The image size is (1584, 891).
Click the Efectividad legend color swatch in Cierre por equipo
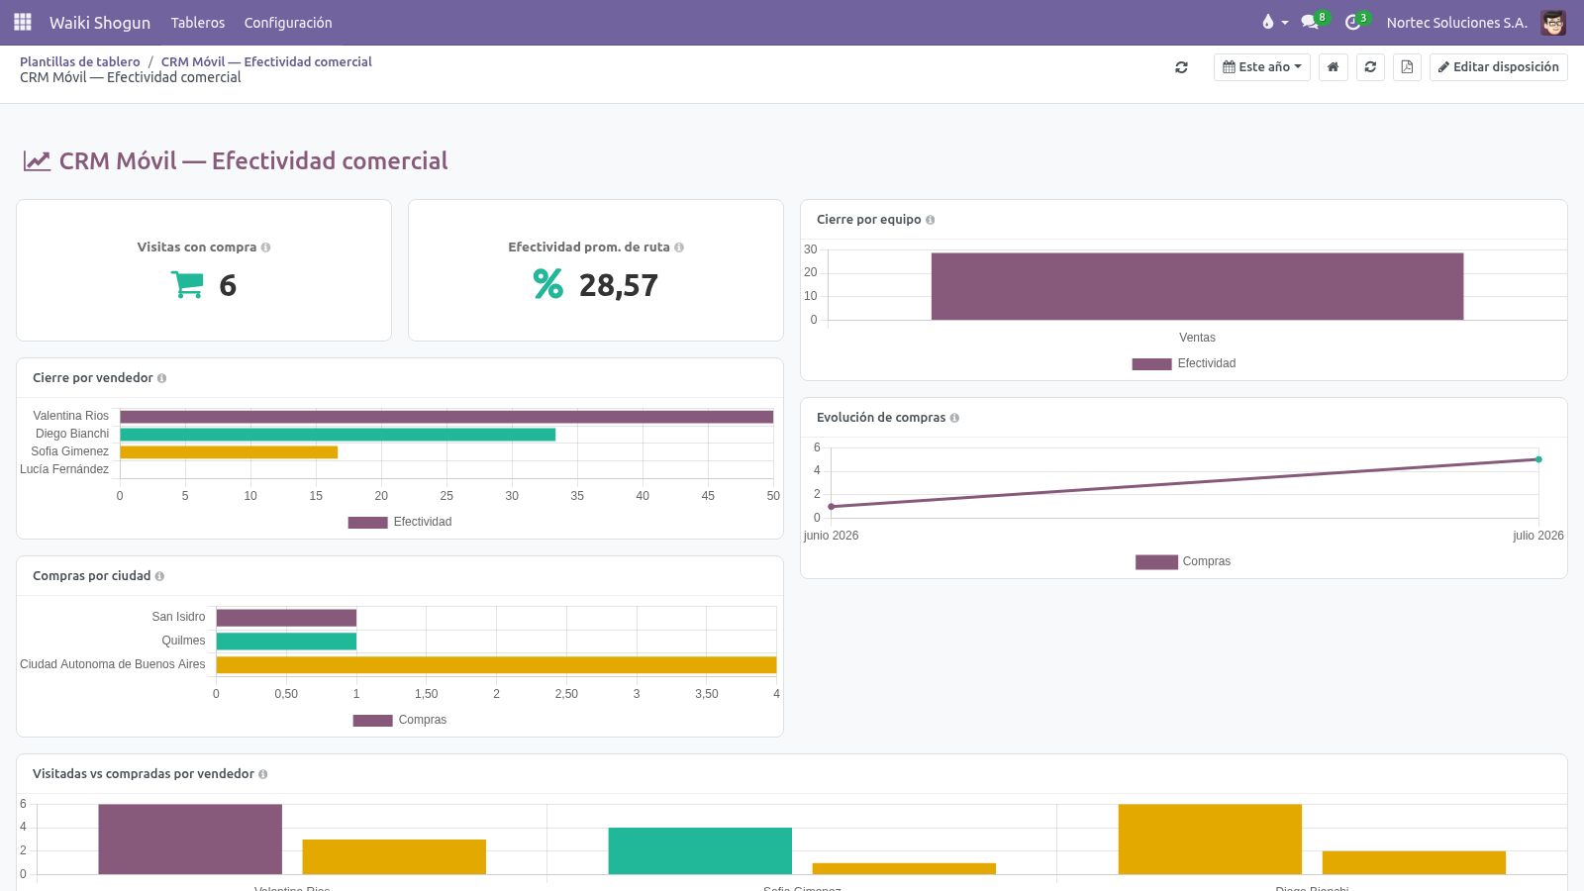tap(1151, 363)
